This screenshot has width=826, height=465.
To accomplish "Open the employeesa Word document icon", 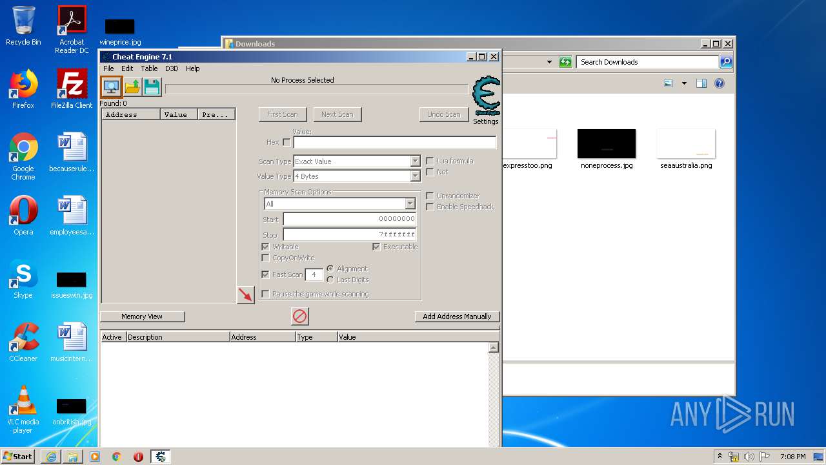I will coord(72,215).
